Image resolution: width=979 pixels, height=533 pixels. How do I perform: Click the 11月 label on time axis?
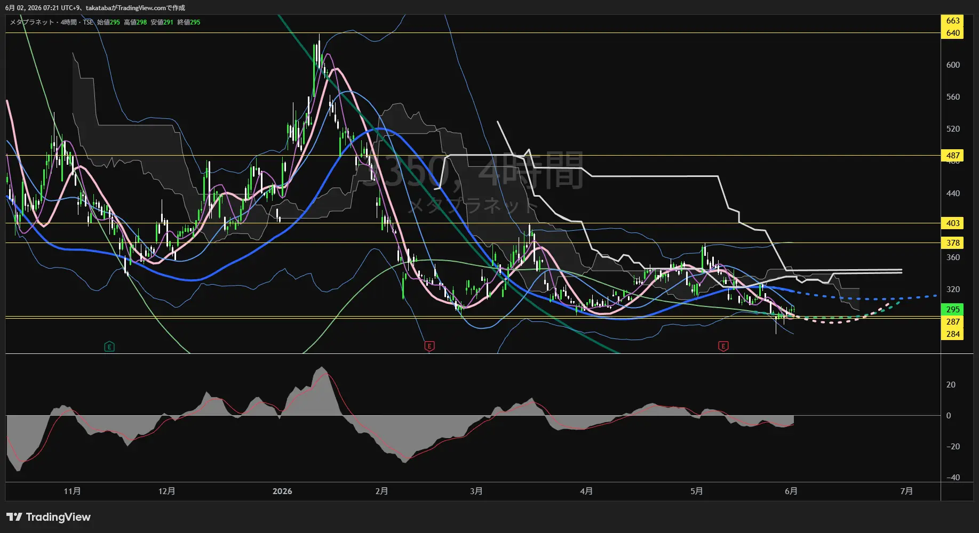(x=72, y=491)
